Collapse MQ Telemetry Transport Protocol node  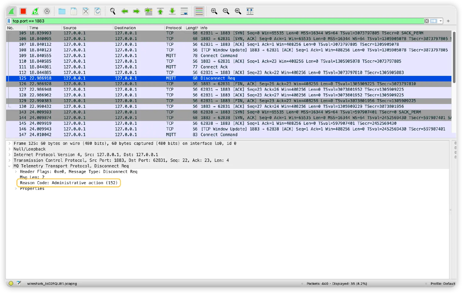[x=9, y=166]
